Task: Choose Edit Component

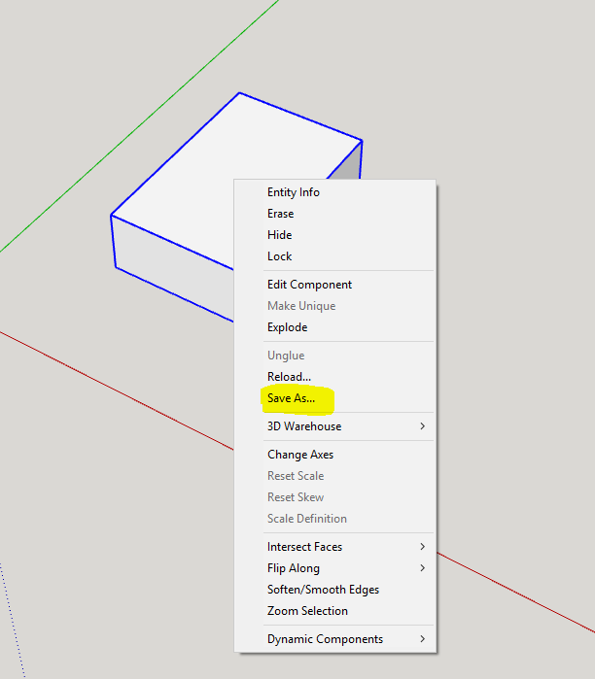Action: click(x=335, y=285)
